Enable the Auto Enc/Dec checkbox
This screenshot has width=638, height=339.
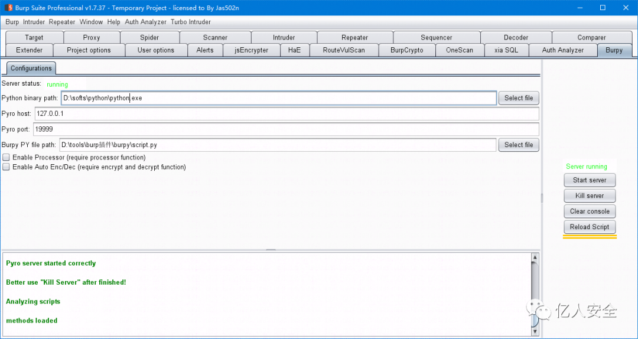6,167
